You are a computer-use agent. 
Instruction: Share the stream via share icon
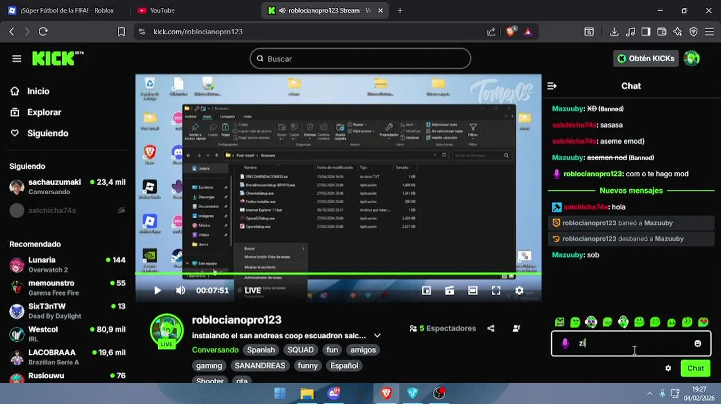[x=491, y=328]
